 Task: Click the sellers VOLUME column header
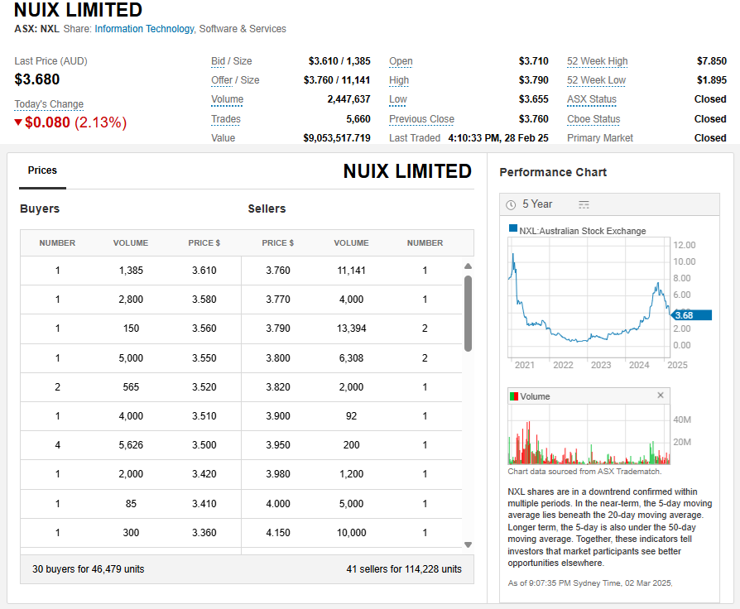point(351,243)
